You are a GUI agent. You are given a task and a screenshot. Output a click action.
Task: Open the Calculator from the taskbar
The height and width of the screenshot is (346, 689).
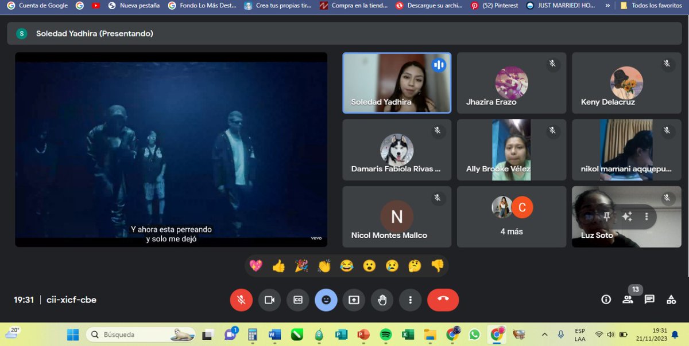point(252,334)
